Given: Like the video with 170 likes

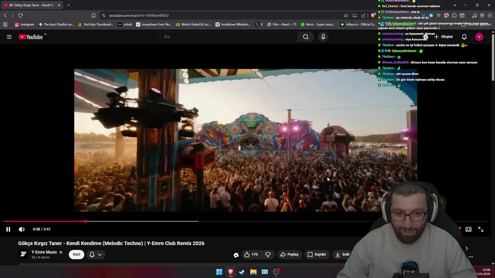Looking at the screenshot, I should (251, 254).
